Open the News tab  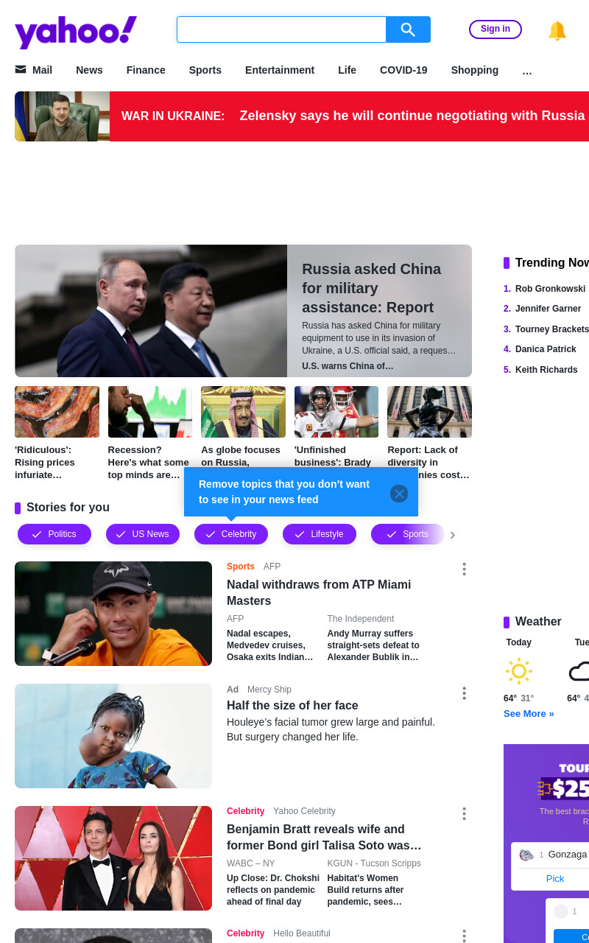(x=89, y=70)
